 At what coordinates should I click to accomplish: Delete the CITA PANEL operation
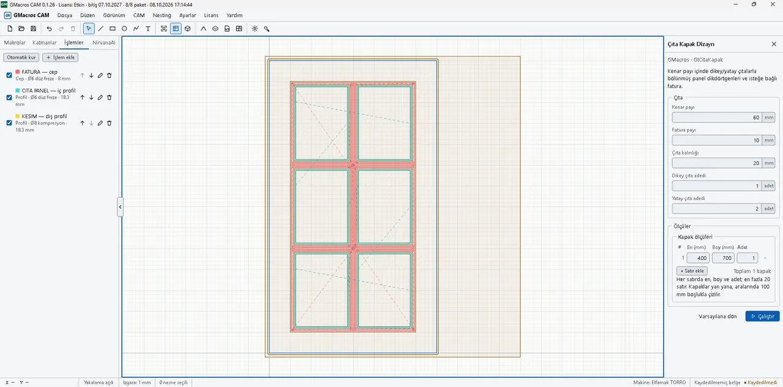[109, 97]
